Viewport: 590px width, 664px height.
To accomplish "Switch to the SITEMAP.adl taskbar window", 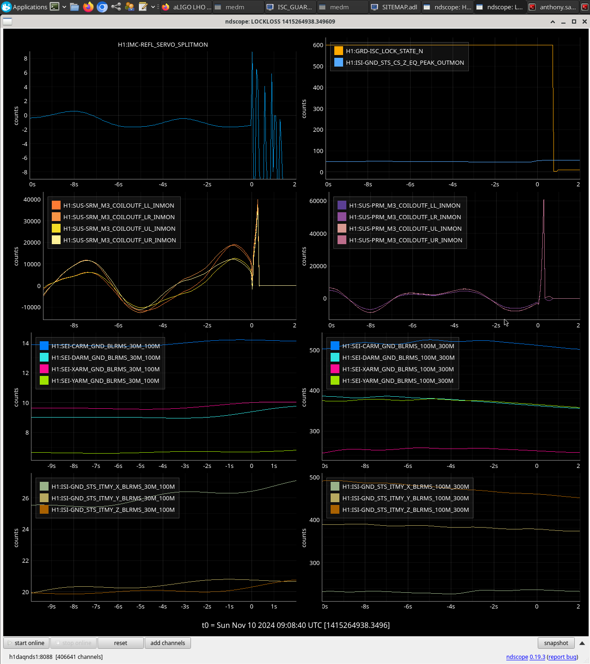I will coord(395,7).
